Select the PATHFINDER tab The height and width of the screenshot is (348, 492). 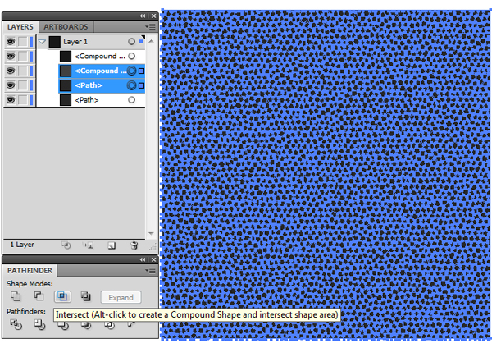point(30,271)
